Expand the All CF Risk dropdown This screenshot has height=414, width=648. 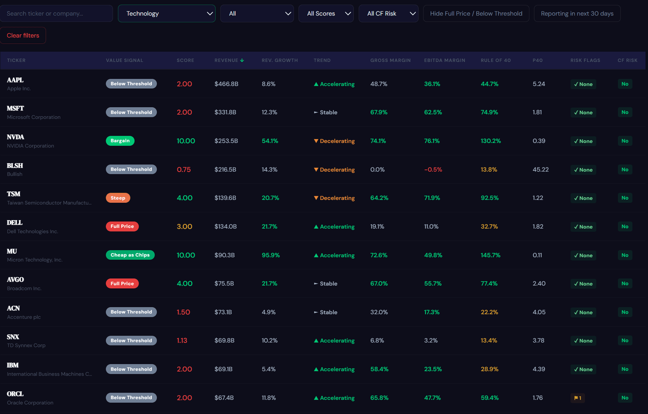tap(388, 13)
